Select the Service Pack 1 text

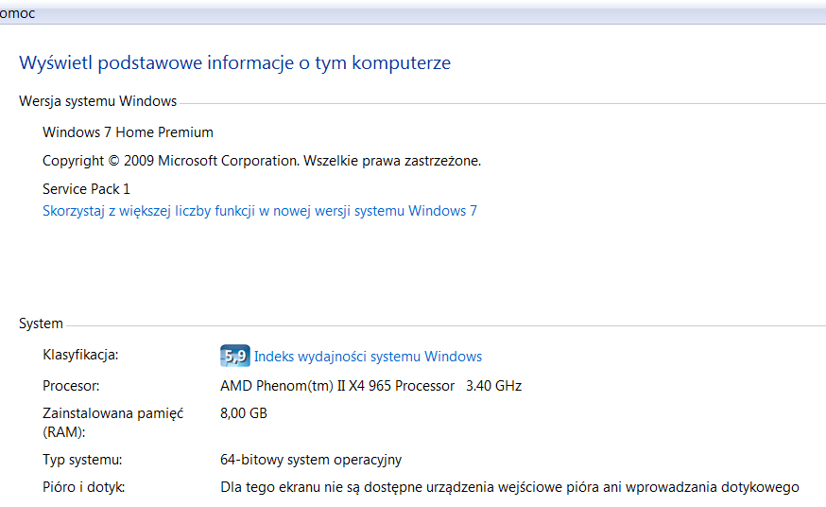(86, 188)
